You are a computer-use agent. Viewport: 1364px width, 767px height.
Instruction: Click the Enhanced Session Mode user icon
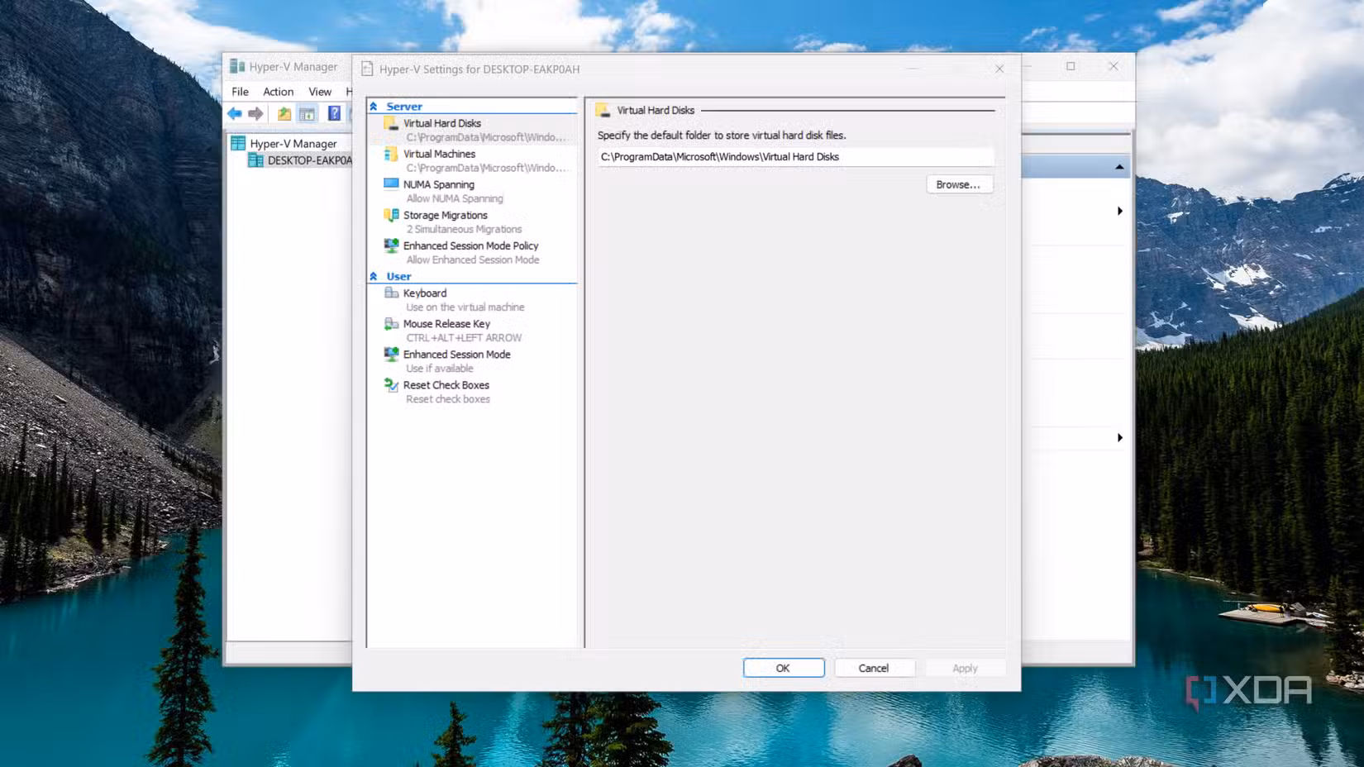391,354
